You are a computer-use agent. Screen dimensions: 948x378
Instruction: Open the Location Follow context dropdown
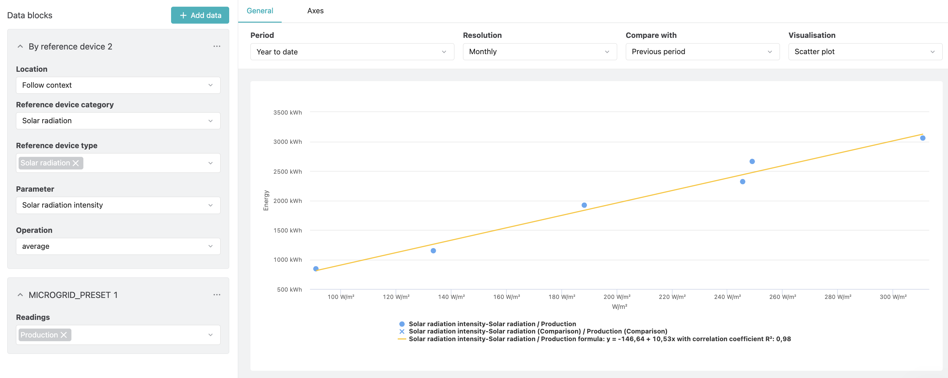[x=118, y=85]
